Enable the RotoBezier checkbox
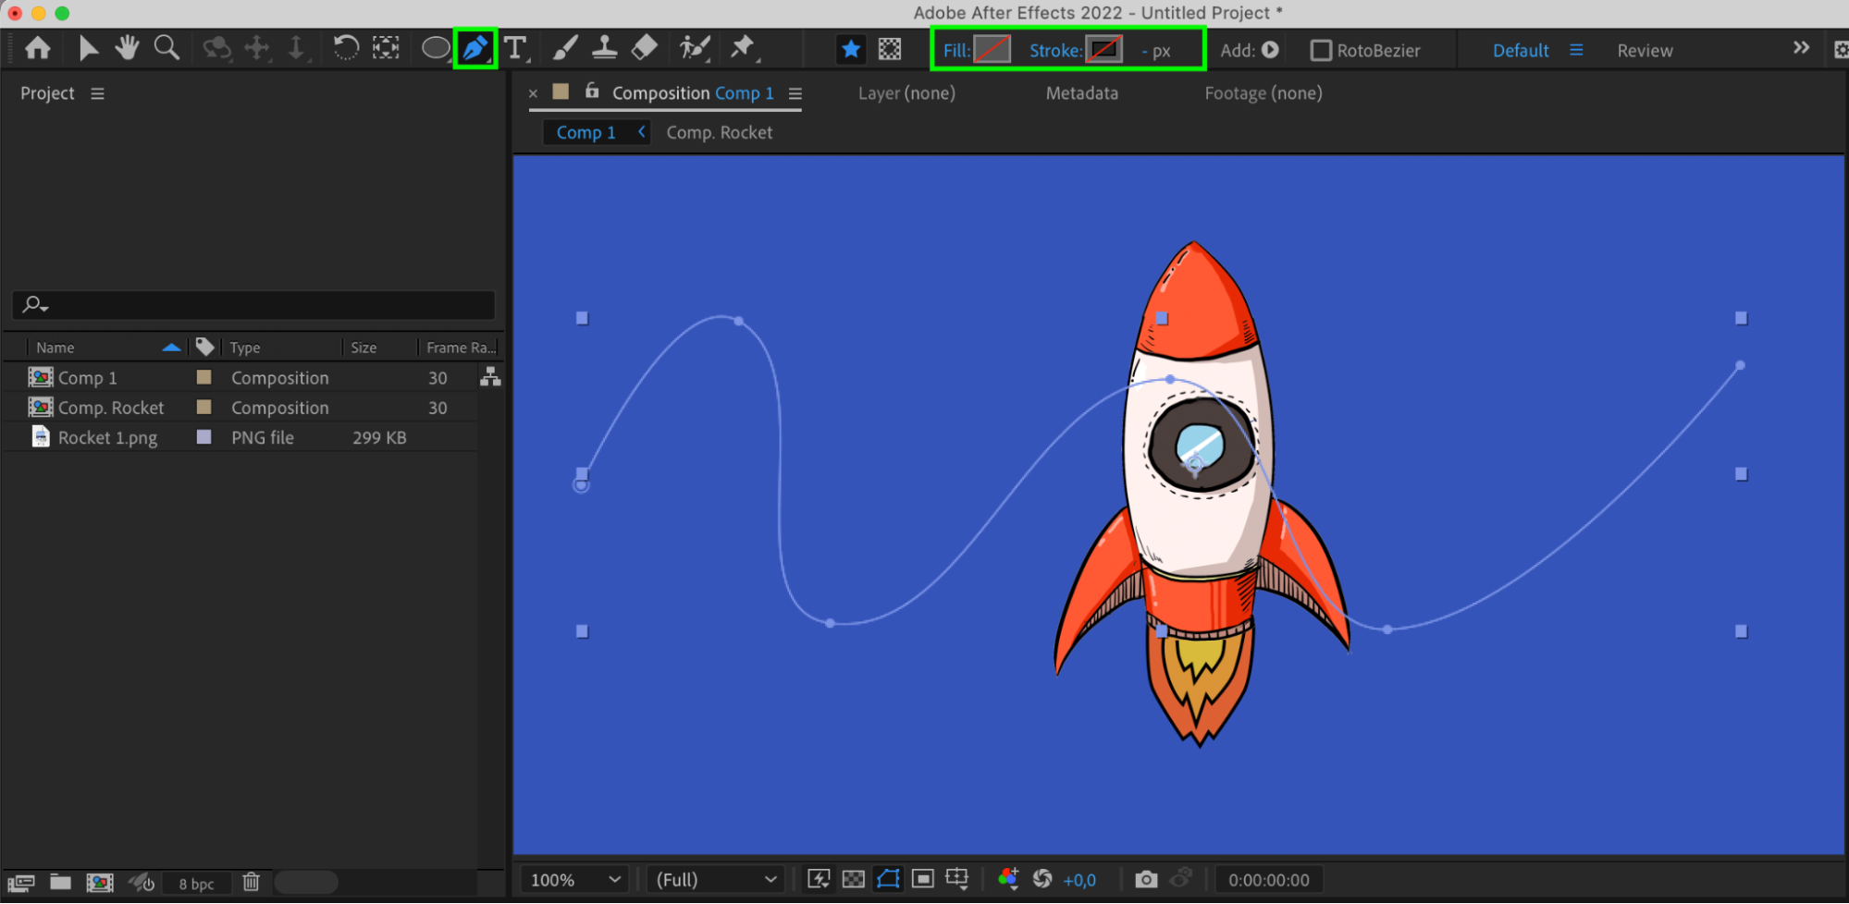Screen dimensions: 1849x904 (1321, 51)
